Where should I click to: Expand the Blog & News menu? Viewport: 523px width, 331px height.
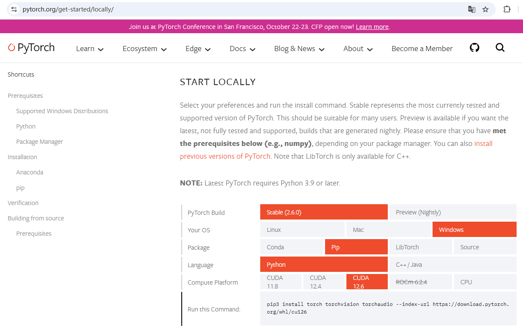click(x=299, y=49)
